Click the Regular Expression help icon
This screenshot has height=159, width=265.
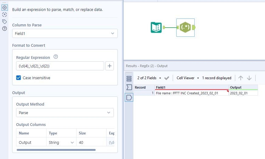(x=56, y=57)
